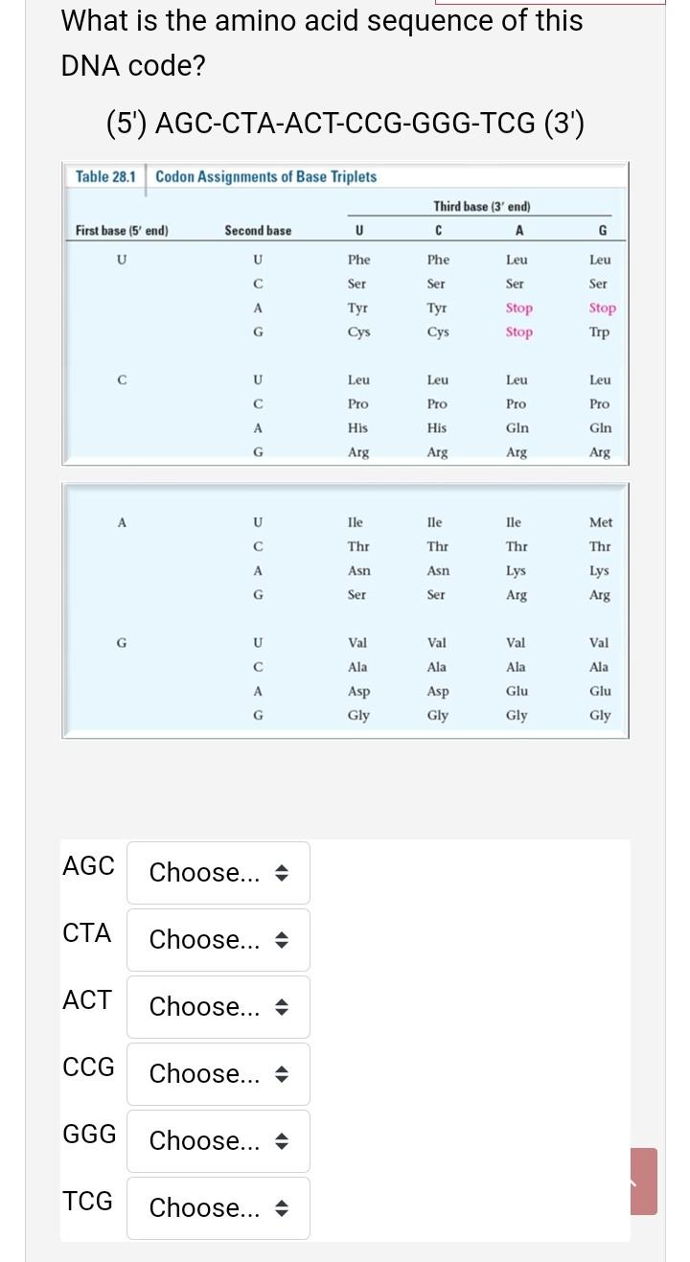
Task: Select the Stop entry in the codon table
Action: coord(517,309)
